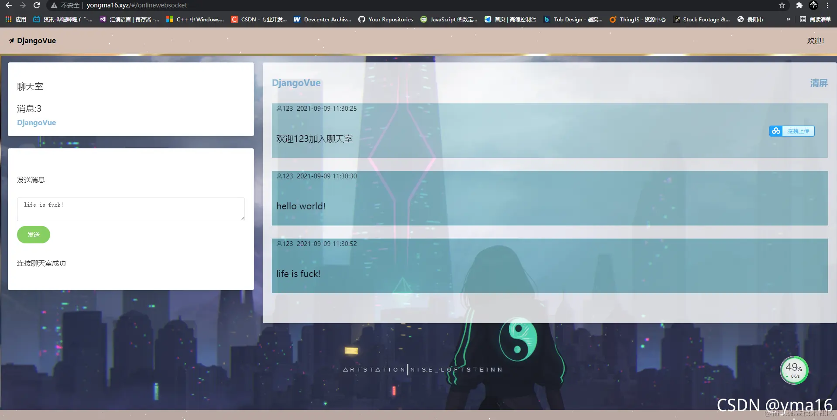This screenshot has height=420, width=837.
Task: Open the Tob Design bookmark
Action: pyautogui.click(x=573, y=19)
